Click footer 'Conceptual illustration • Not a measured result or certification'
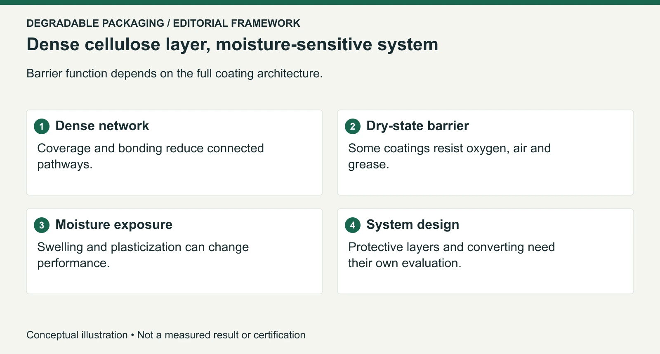 point(166,335)
